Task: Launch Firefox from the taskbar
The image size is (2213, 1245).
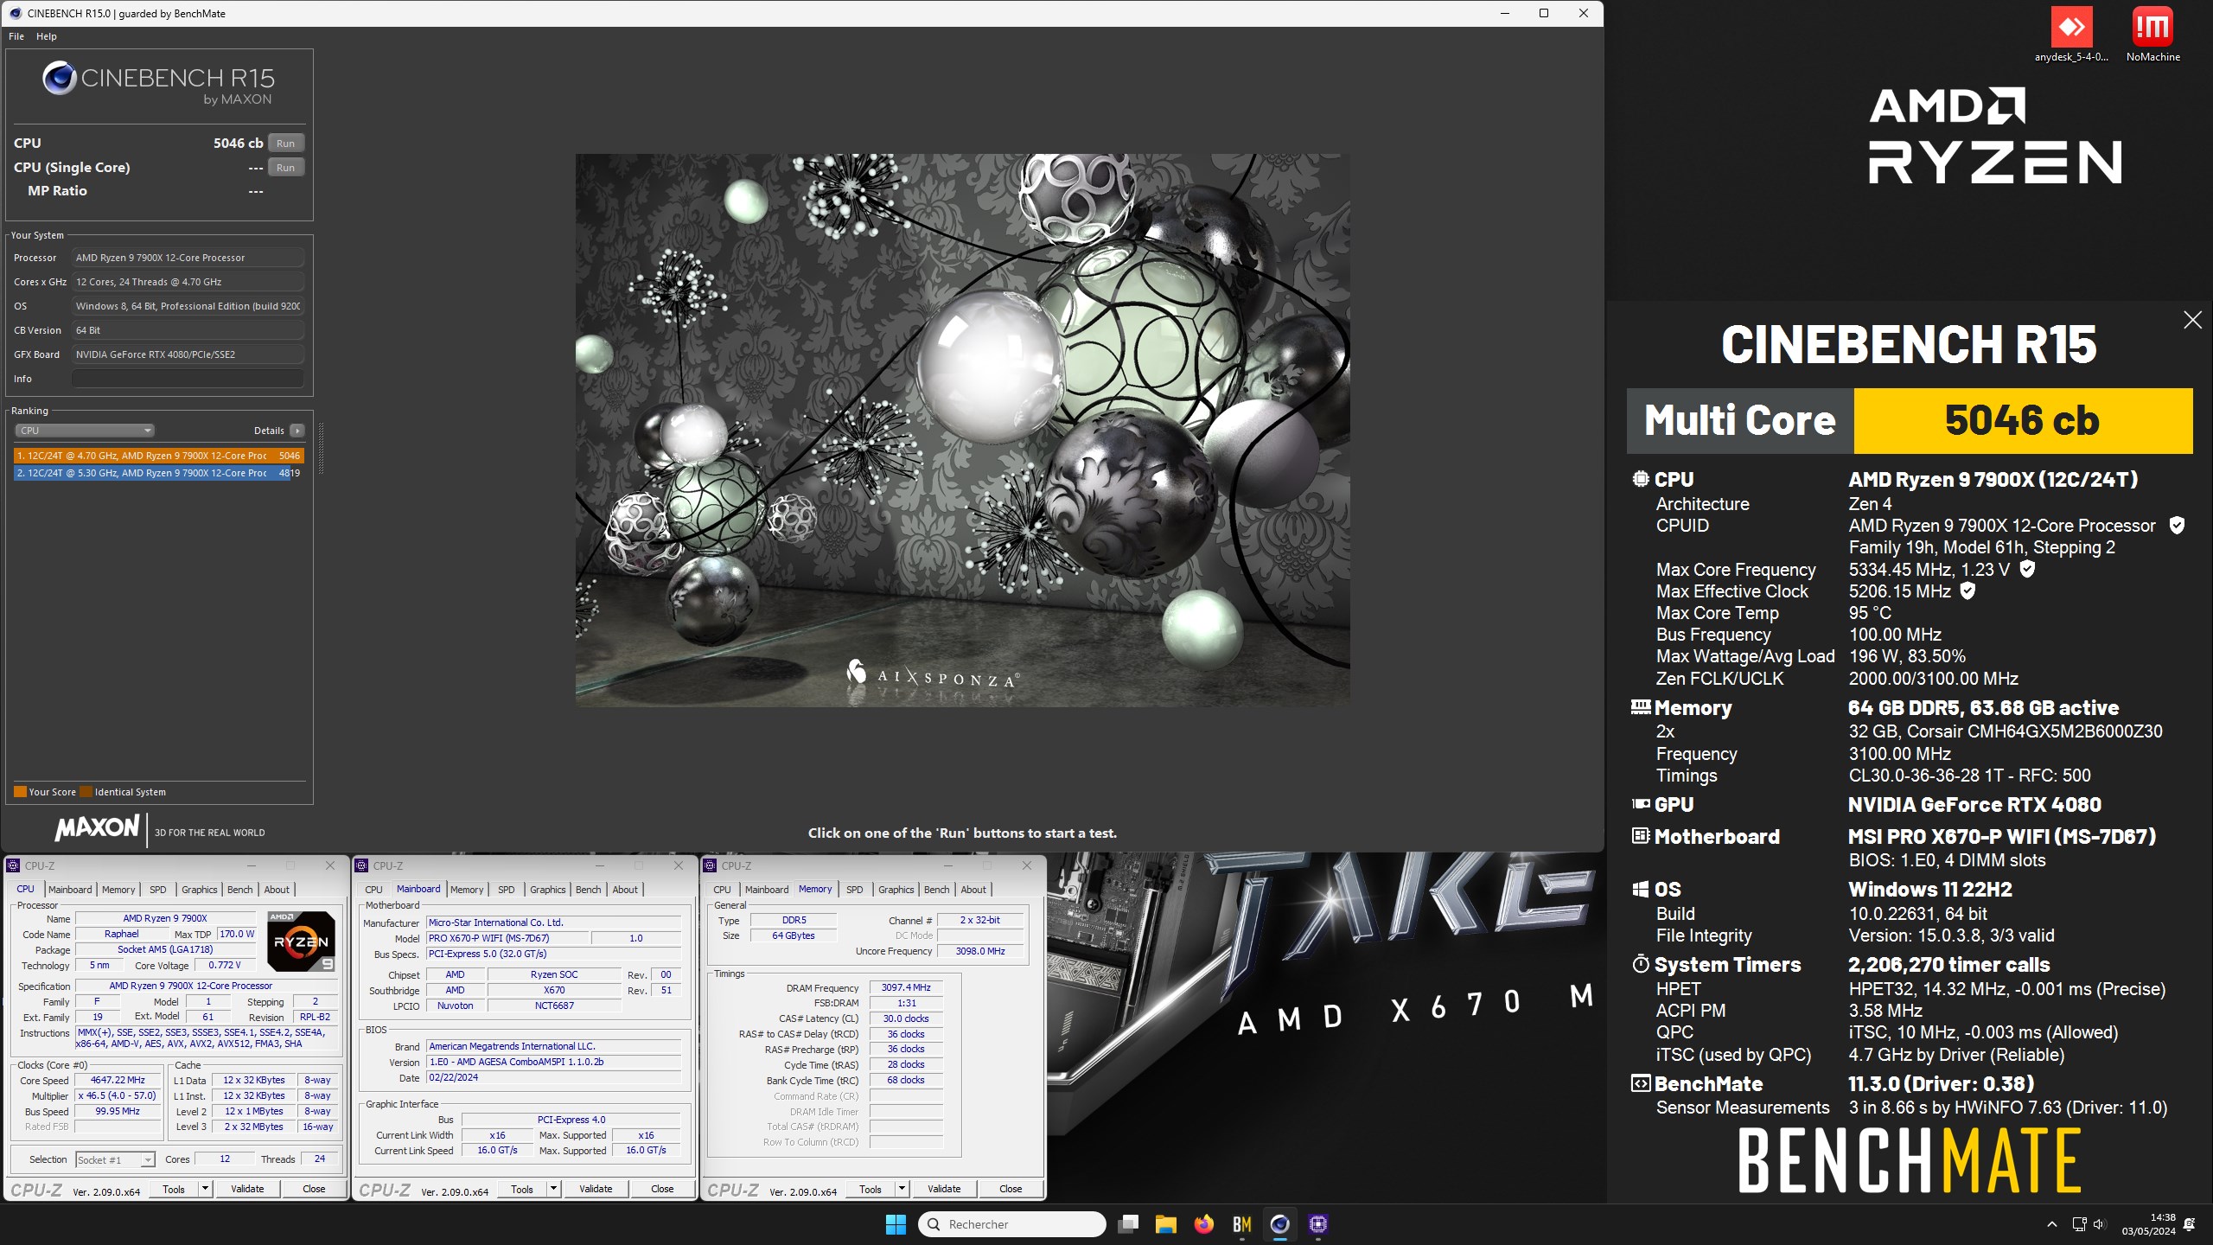Action: [1203, 1224]
